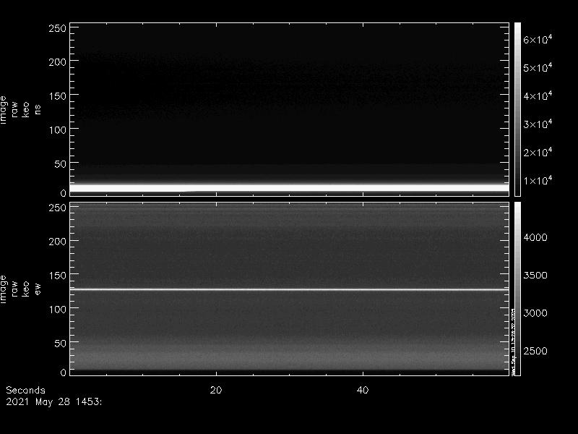Click the 150 y-axis tick of ew panel
The width and height of the screenshot is (578, 434).
click(x=58, y=275)
